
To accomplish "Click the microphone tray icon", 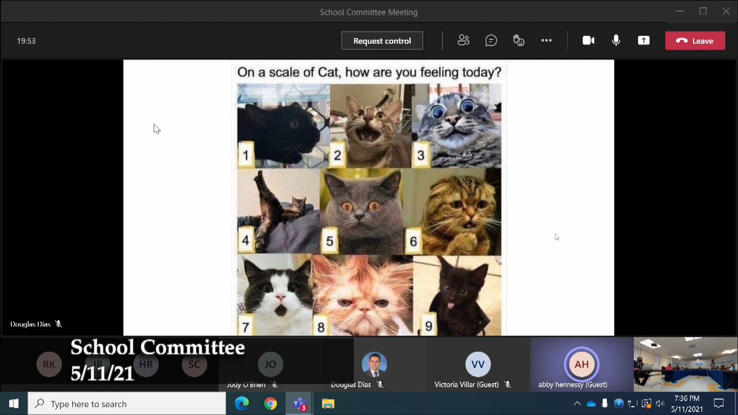I will [x=605, y=404].
